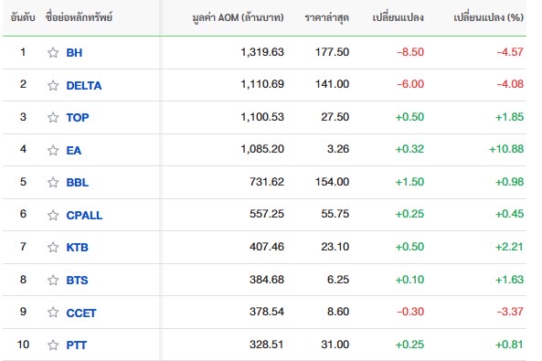Mark EA with the star icon
Image resolution: width=542 pixels, height=361 pixels.
53,150
